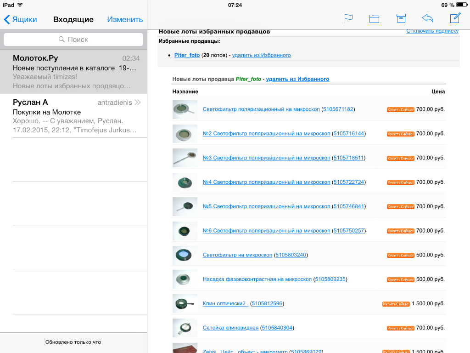This screenshot has width=470, height=353.
Task: Click lot number 5105718511
Action: 348,158
